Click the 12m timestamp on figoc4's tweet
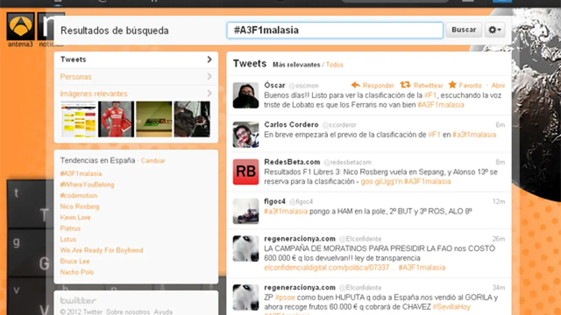The height and width of the screenshot is (315, 561). click(499, 202)
